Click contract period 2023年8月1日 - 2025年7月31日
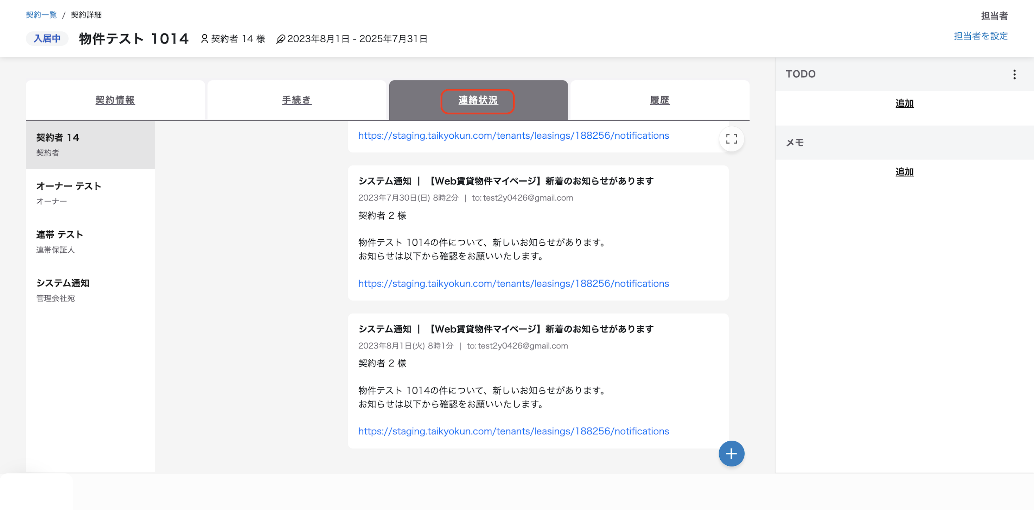This screenshot has width=1034, height=510. point(357,39)
